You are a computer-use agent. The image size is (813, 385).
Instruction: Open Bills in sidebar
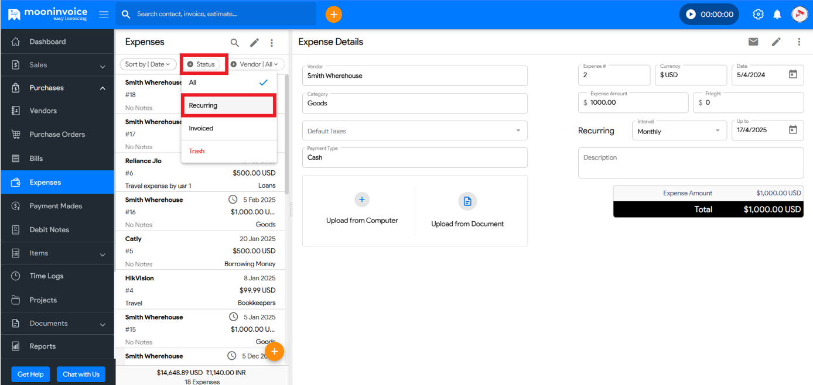coord(57,159)
